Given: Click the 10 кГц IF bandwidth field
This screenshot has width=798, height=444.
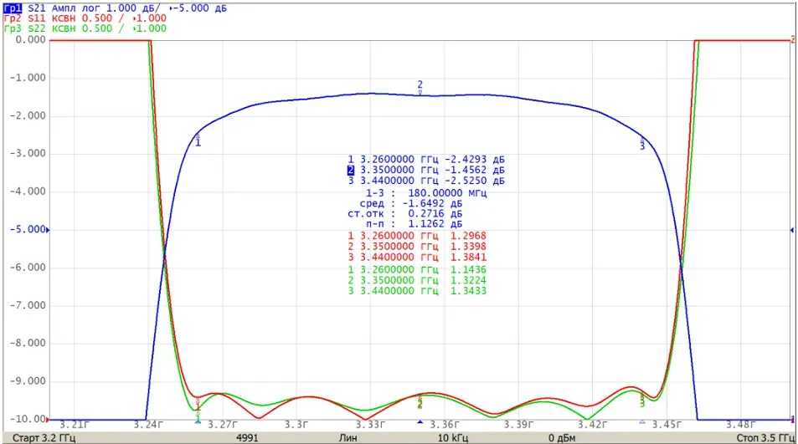Looking at the screenshot, I should coord(453,438).
